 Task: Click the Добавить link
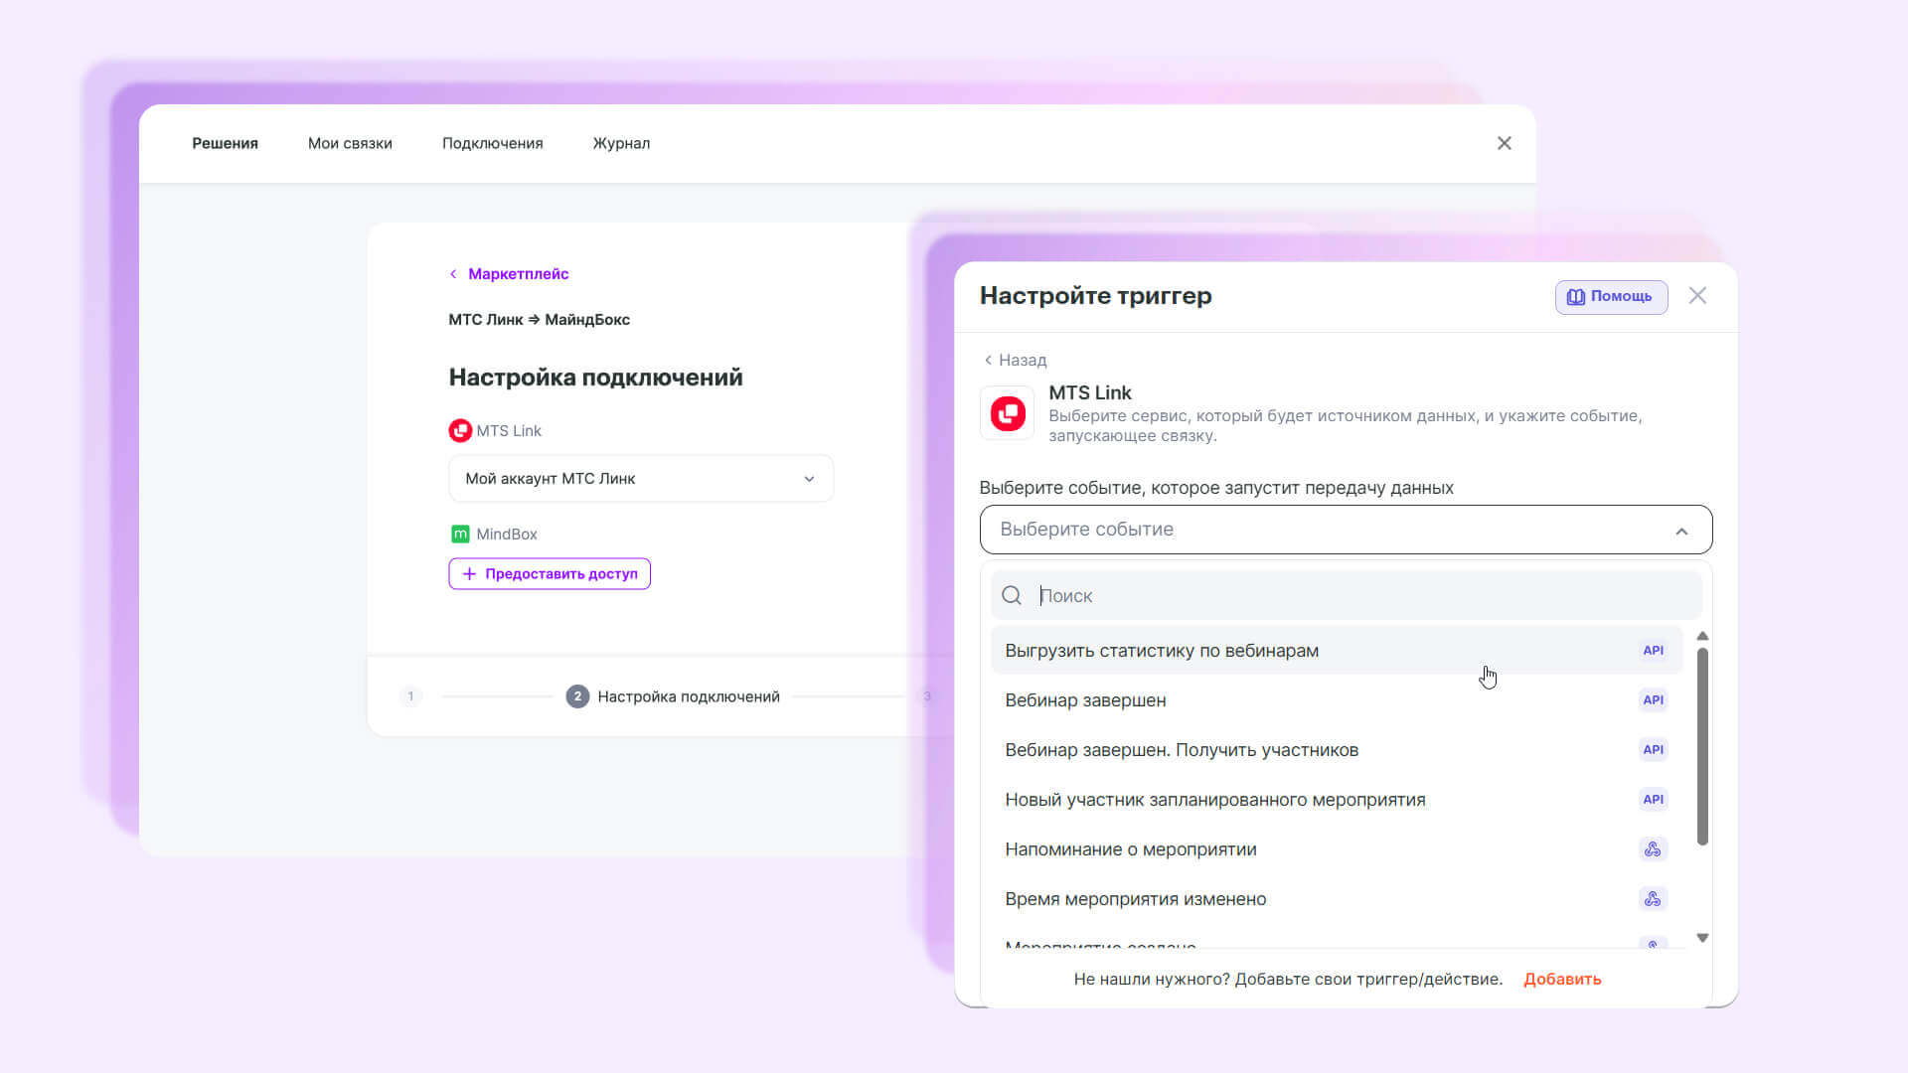tap(1562, 979)
